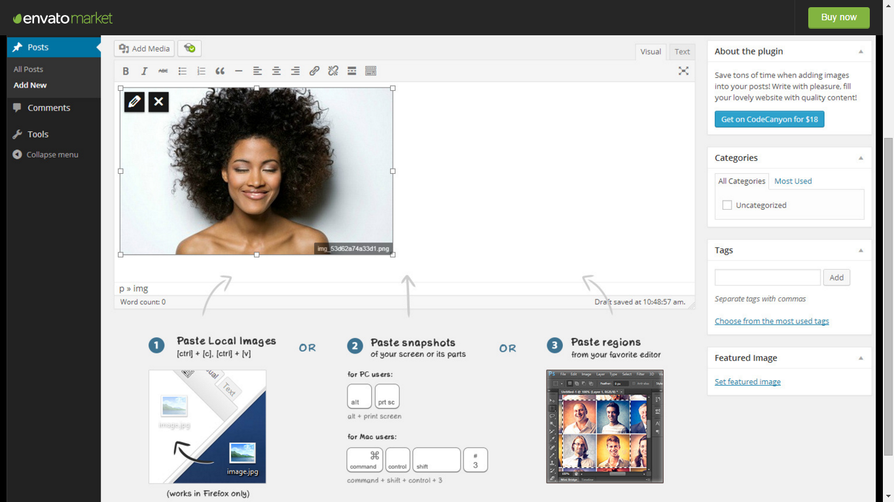Collapse the Featured Image panel
This screenshot has height=502, width=894.
click(861, 358)
